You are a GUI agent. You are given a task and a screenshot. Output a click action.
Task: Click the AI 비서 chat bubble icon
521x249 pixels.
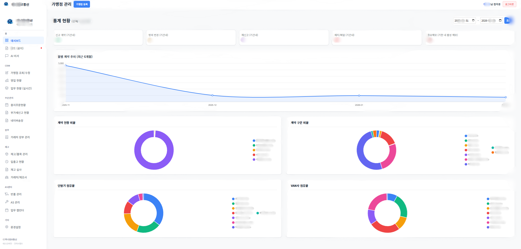click(x=7, y=56)
